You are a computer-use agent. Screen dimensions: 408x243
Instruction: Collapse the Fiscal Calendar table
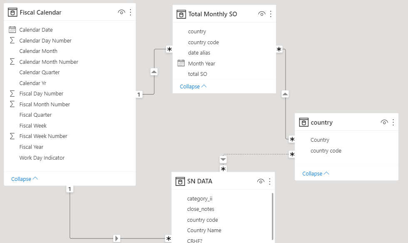25,179
